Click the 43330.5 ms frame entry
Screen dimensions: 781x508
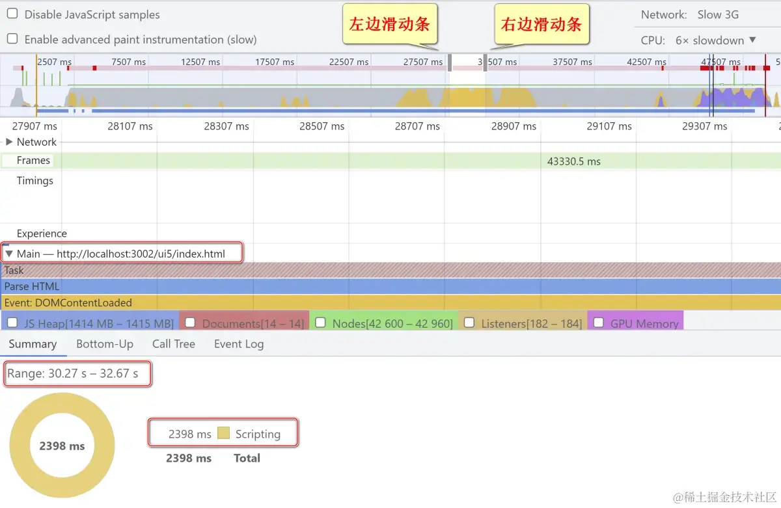pos(573,161)
